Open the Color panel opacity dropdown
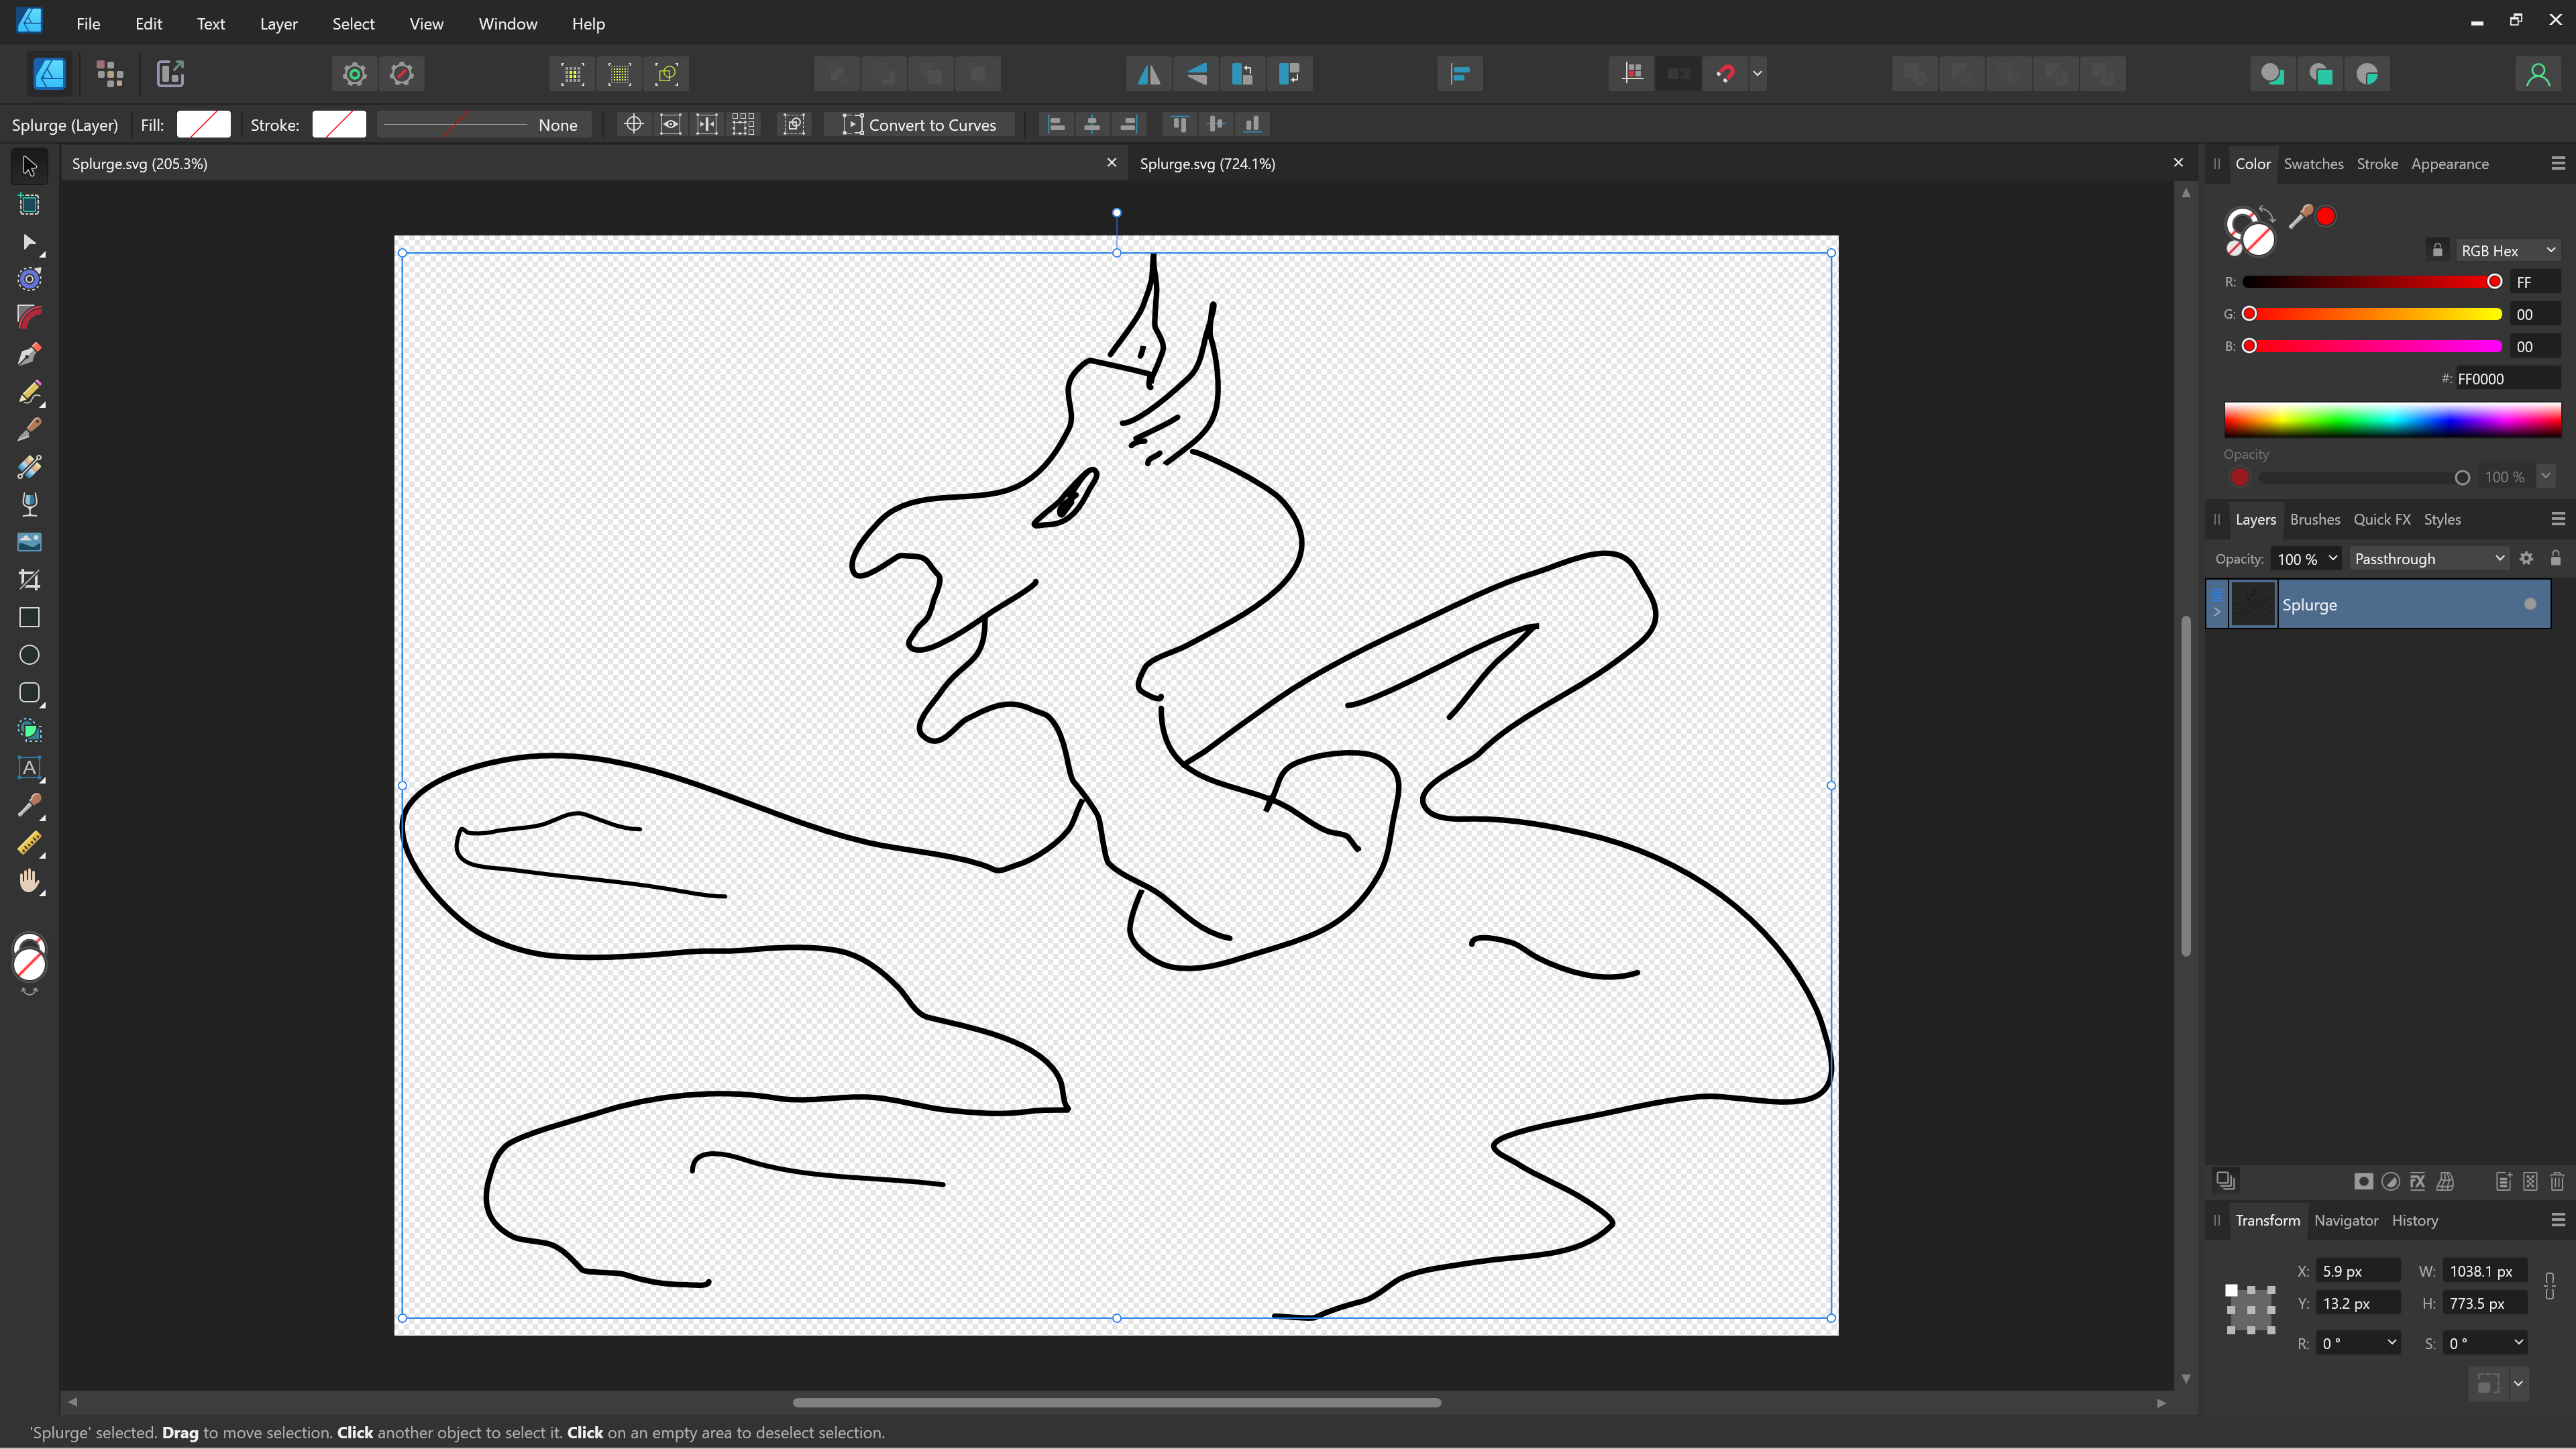 pyautogui.click(x=2546, y=477)
